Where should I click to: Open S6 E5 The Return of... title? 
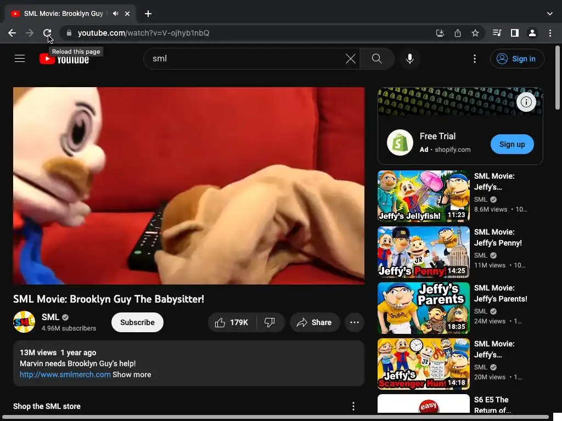[x=492, y=405]
